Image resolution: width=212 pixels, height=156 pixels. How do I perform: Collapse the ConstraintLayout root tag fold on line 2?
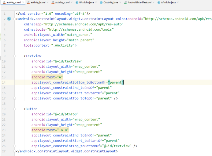coord(14,19)
